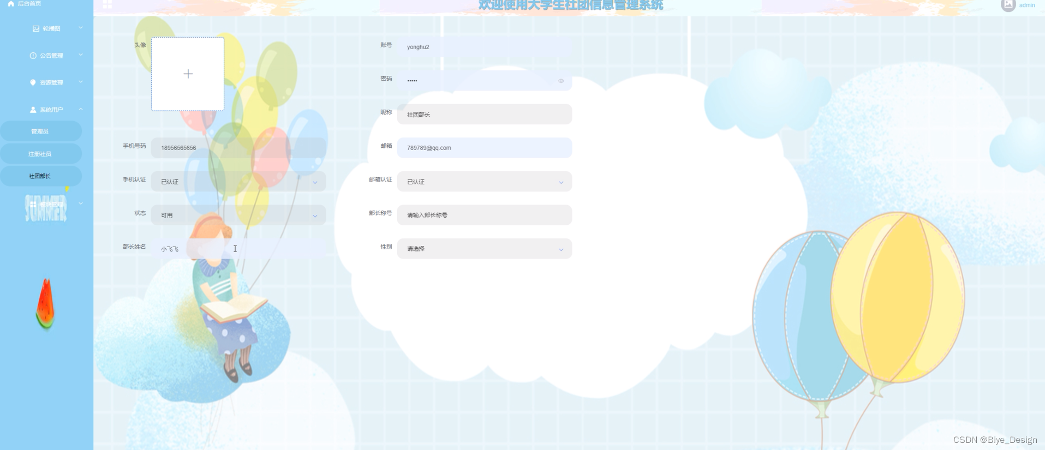Open the 性别 dropdown
Viewport: 1045px width, 450px height.
coord(485,249)
